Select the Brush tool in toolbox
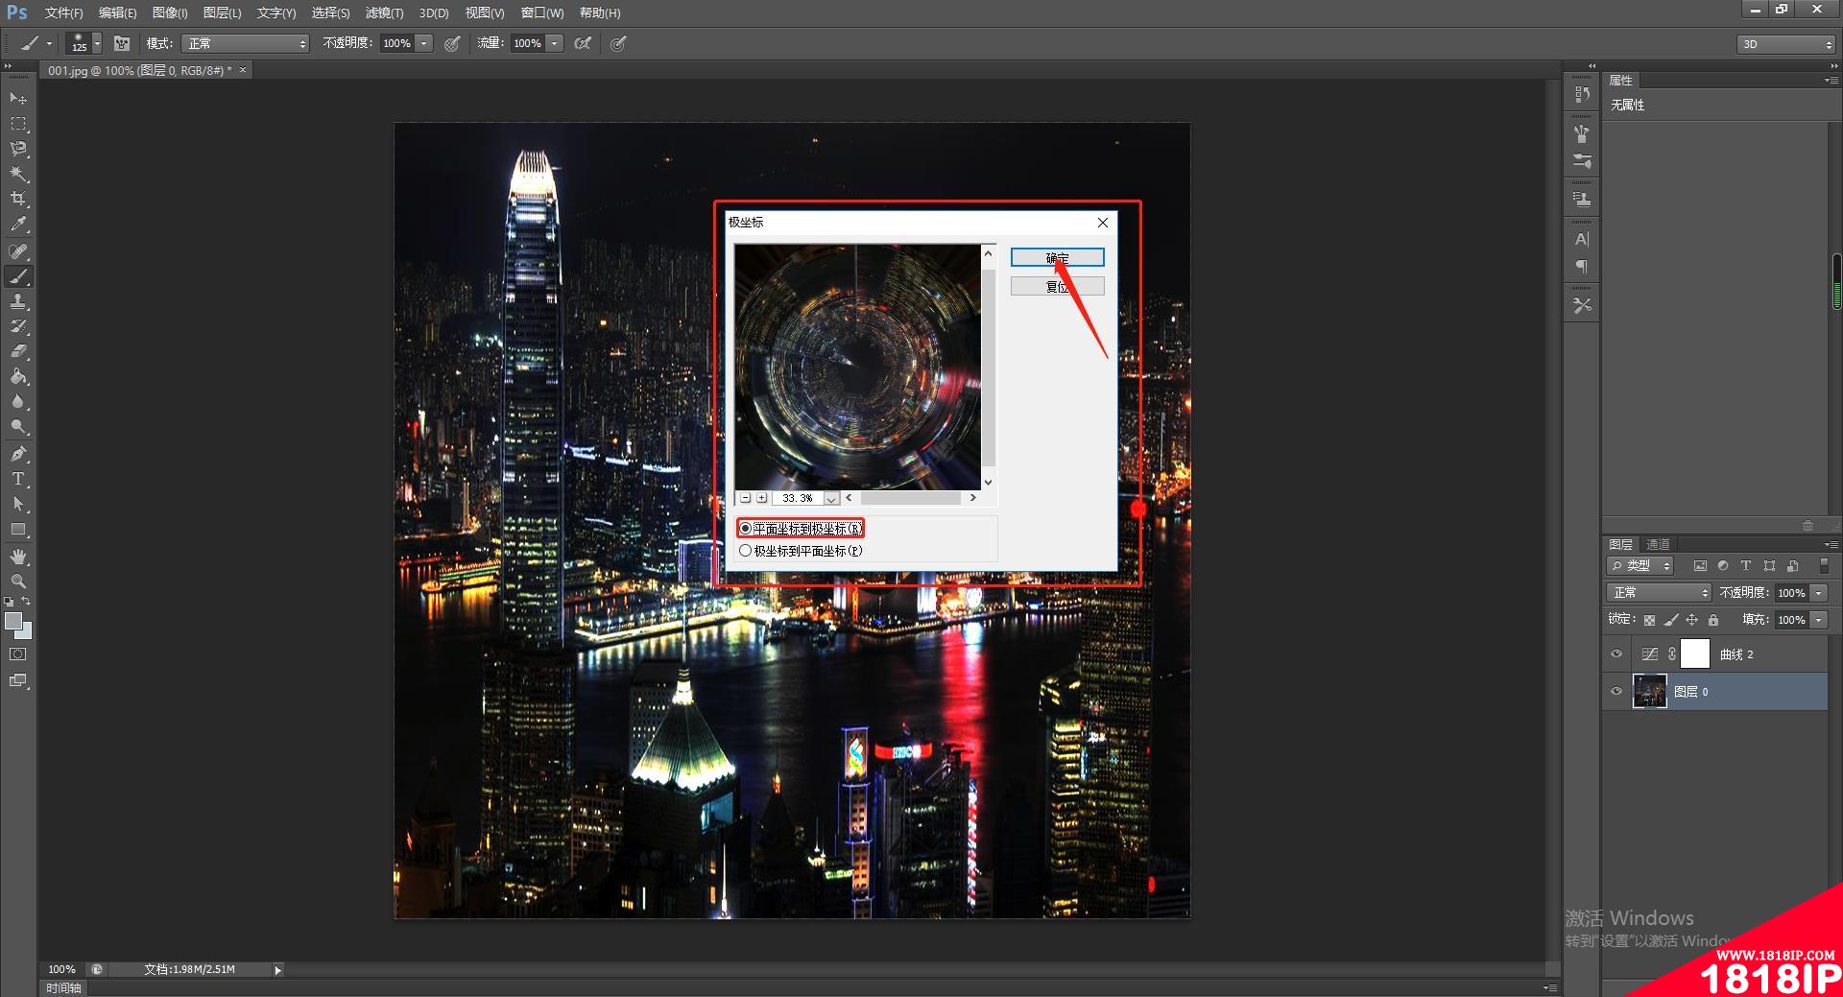 tap(18, 276)
